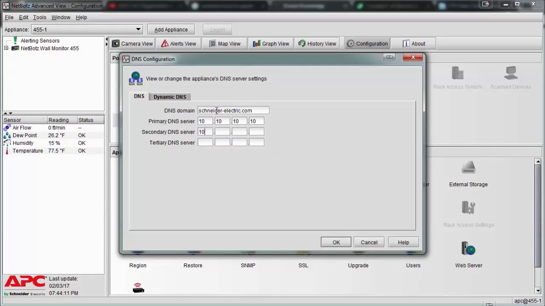Click the DNS globe network icon
Image resolution: width=545 pixels, height=306 pixels.
click(136, 79)
